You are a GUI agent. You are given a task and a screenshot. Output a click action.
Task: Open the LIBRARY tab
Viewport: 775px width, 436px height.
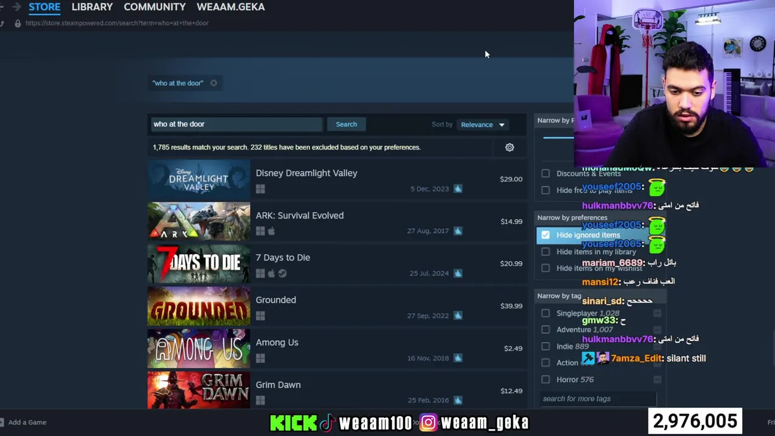coord(92,7)
